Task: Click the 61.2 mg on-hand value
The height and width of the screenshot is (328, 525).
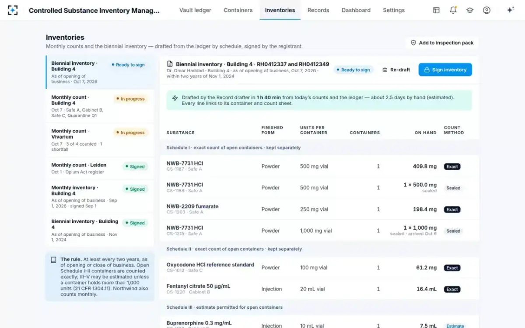Action: coord(426,268)
